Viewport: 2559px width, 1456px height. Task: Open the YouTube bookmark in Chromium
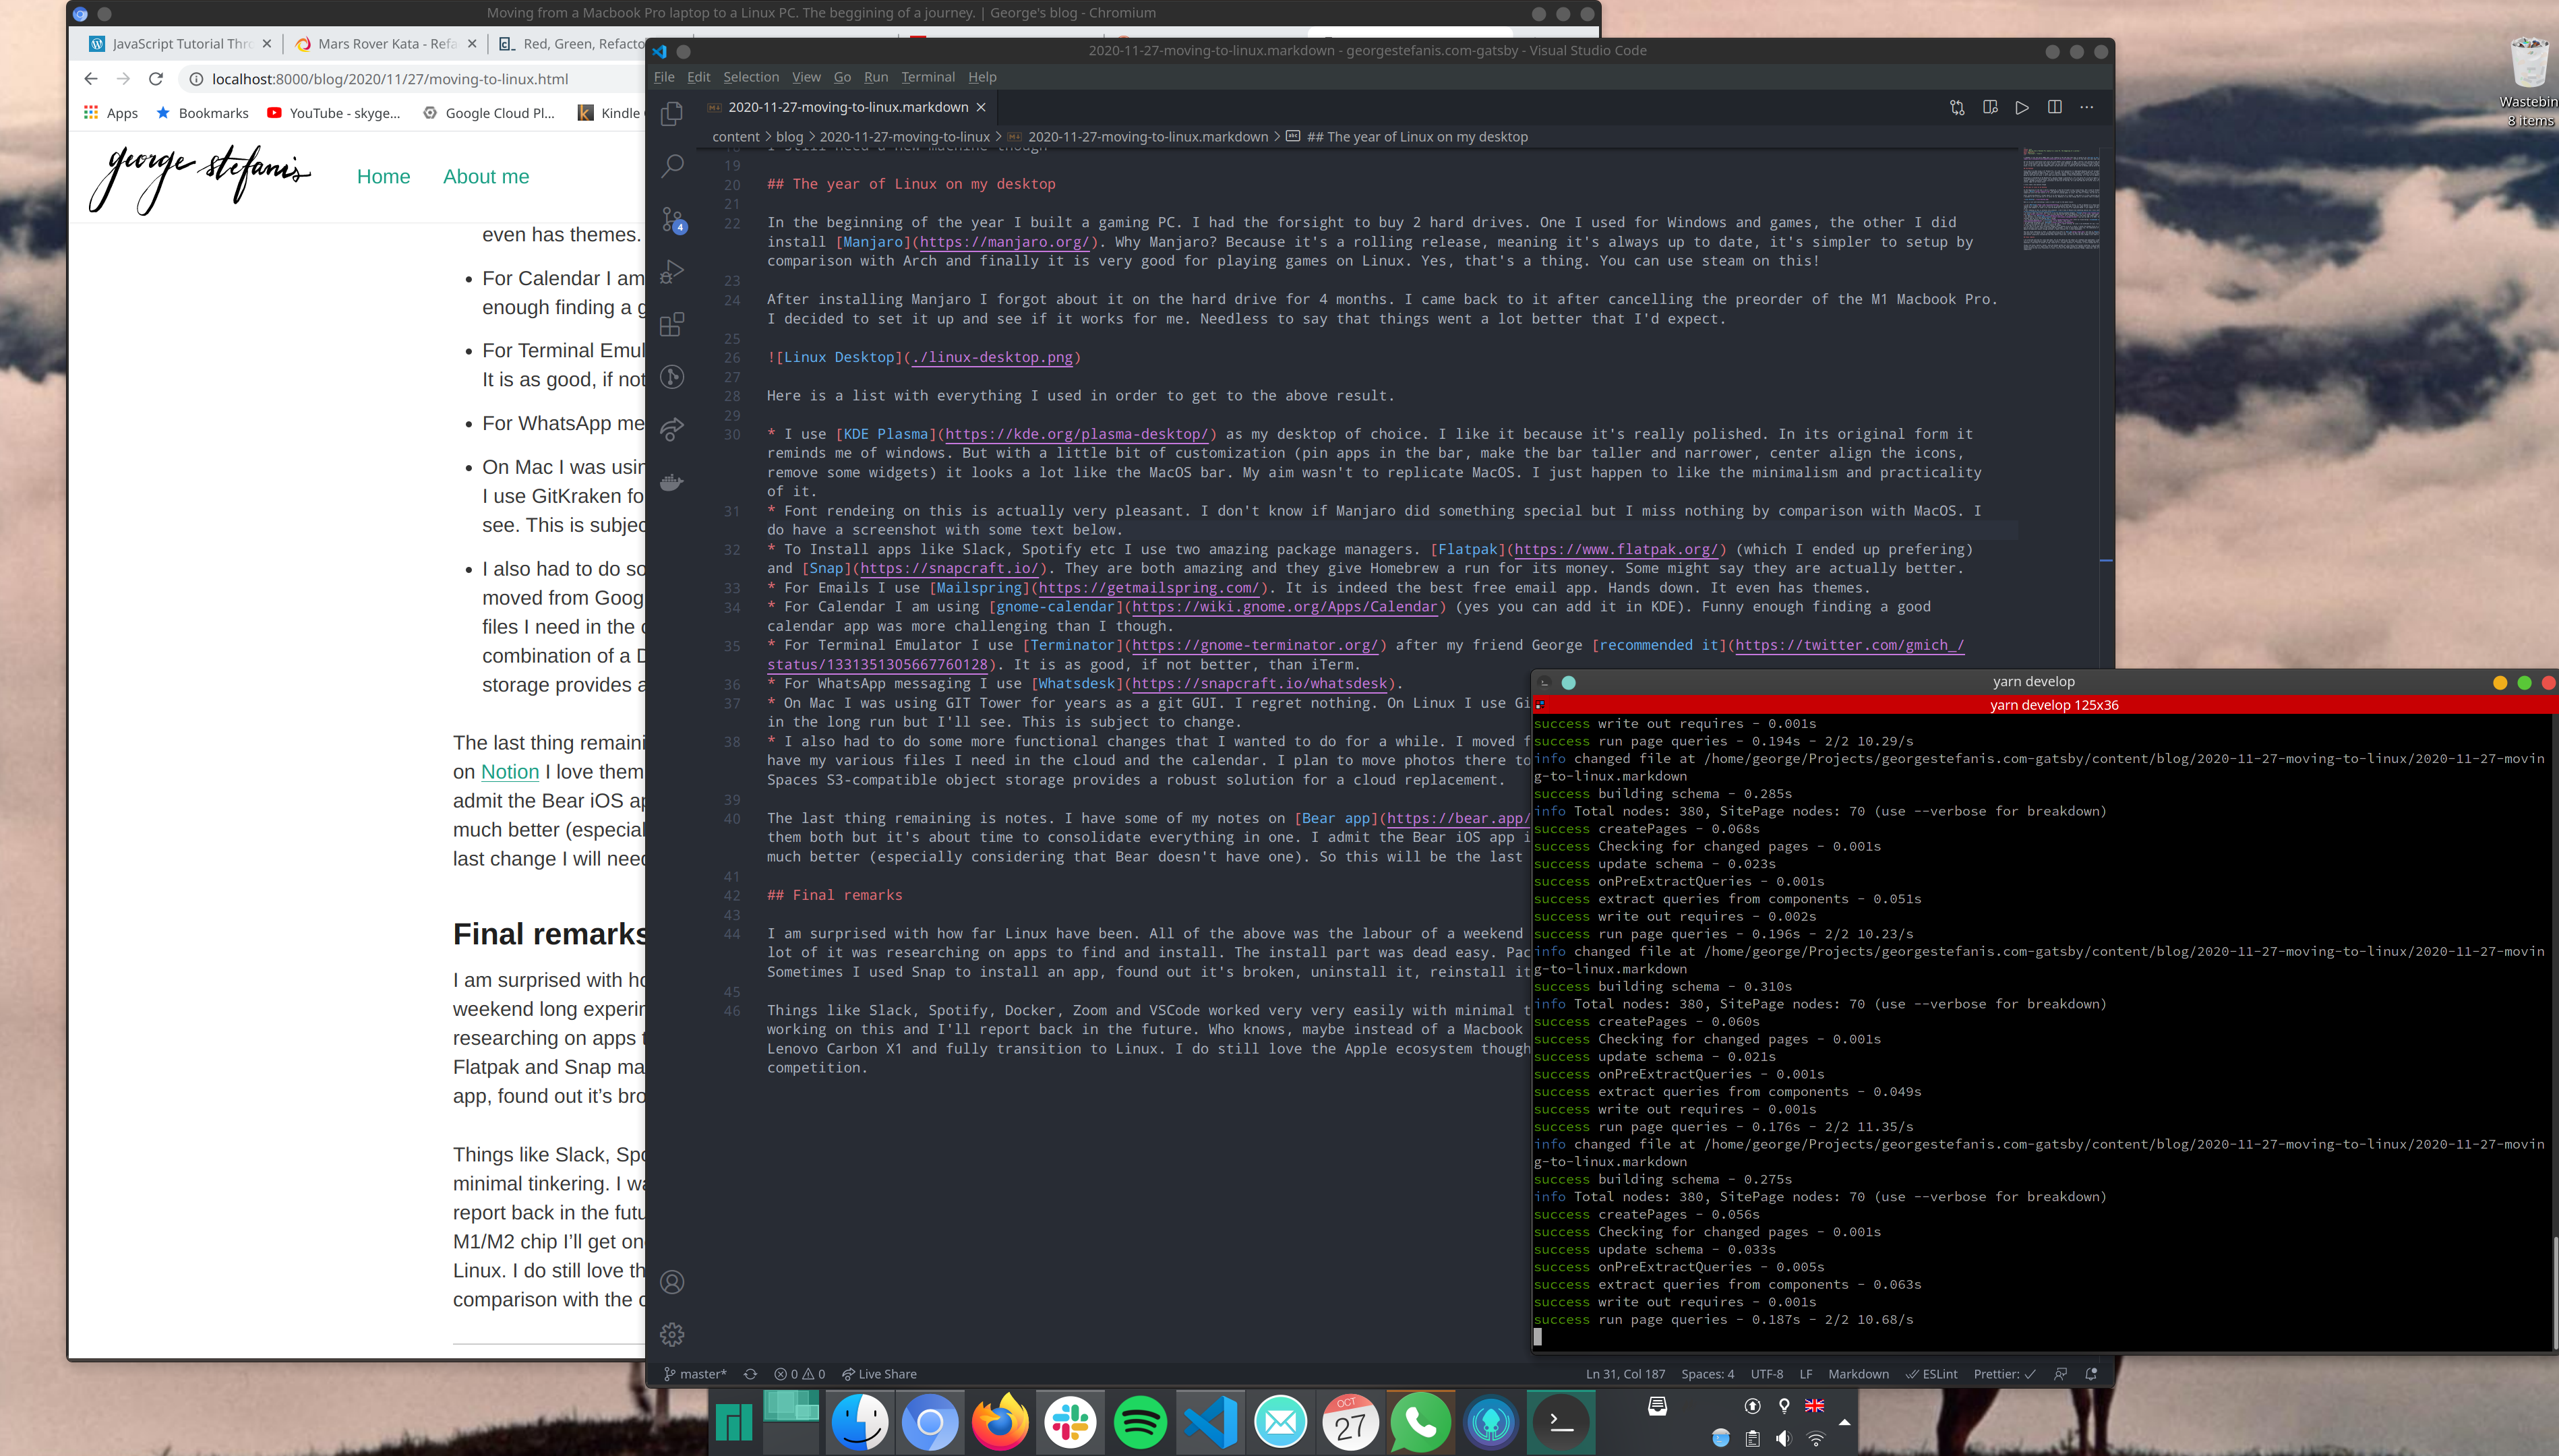[334, 113]
